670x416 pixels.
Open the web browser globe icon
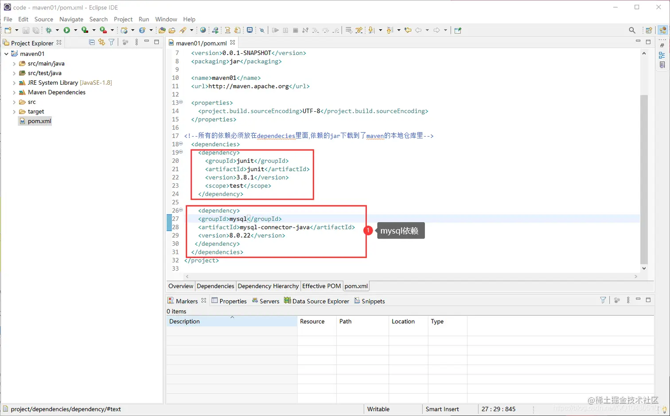click(x=203, y=30)
